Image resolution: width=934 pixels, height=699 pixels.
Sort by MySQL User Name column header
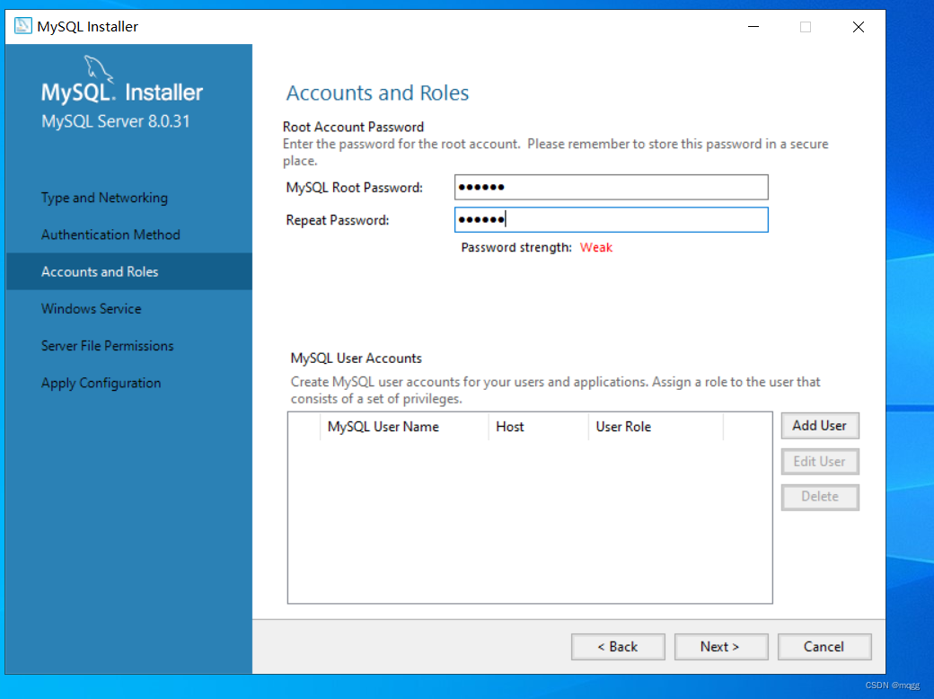coord(404,427)
